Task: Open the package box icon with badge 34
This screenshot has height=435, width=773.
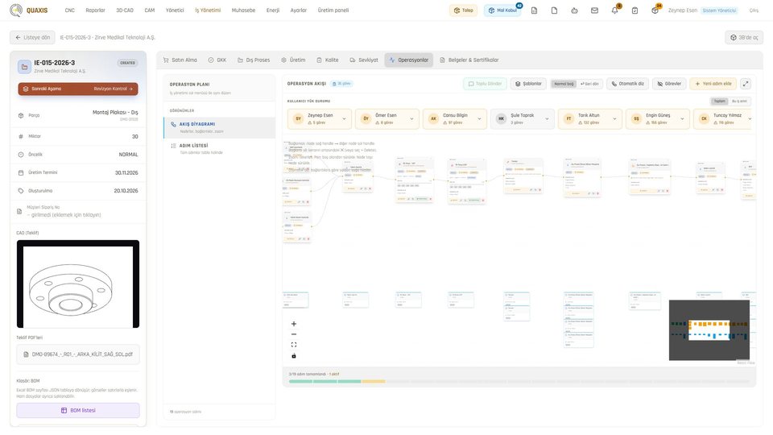Action: click(x=655, y=10)
